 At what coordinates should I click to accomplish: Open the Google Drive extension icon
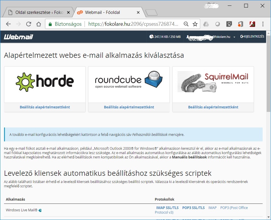click(206, 24)
